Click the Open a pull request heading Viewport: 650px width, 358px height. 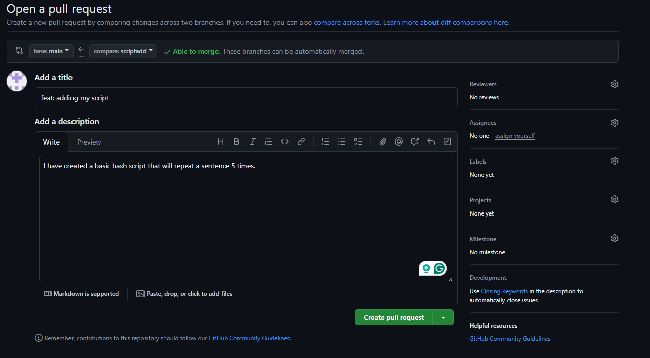click(59, 9)
